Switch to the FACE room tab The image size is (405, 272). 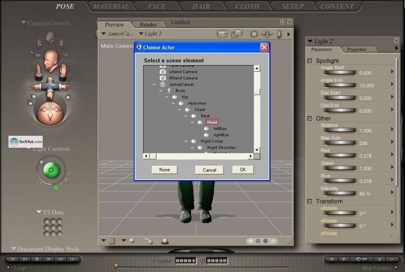[157, 6]
